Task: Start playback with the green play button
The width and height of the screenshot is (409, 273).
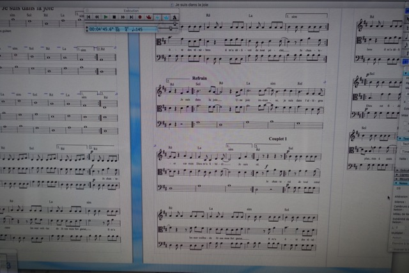Action: [x=105, y=17]
